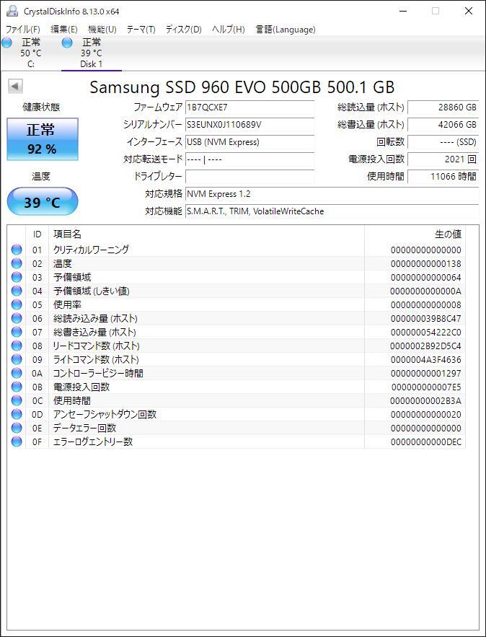Click the empty ドライブレター field
This screenshot has width=486, height=637.
coord(249,177)
